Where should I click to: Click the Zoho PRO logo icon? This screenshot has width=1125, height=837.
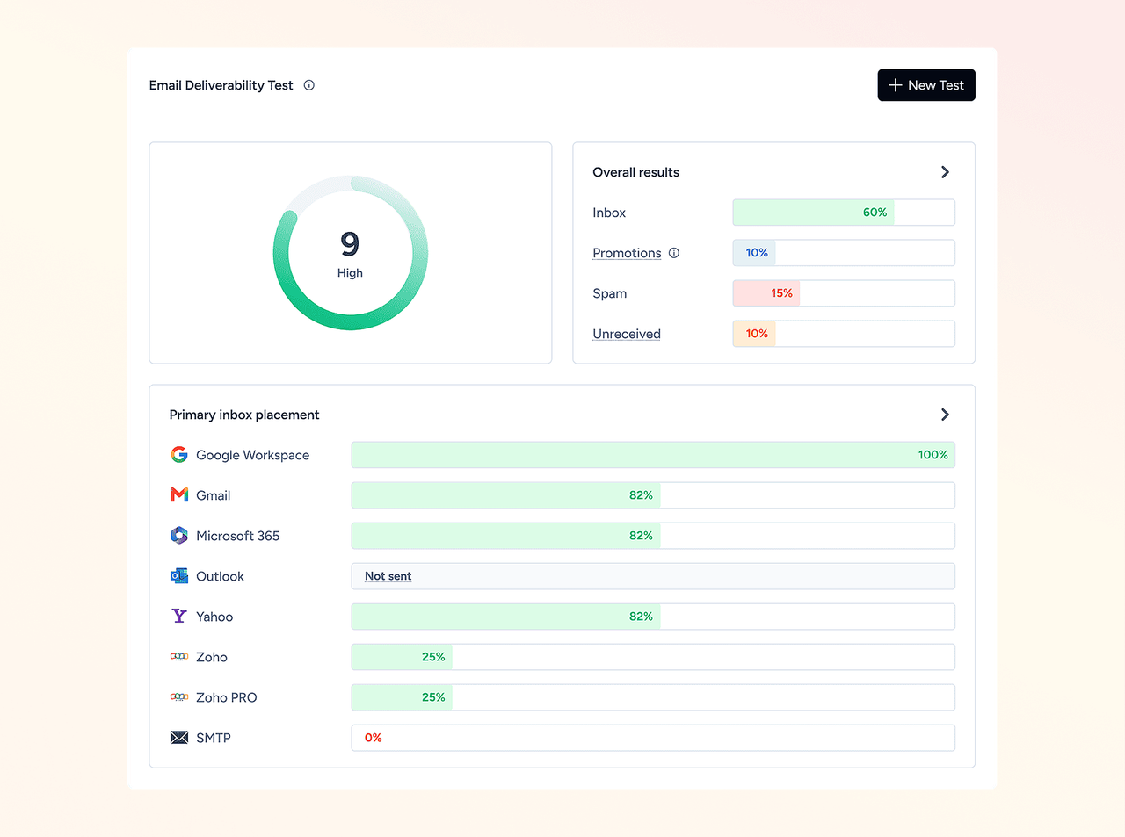pyautogui.click(x=179, y=697)
